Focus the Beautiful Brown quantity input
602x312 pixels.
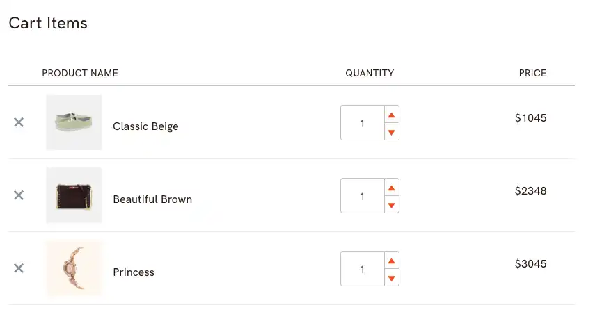[x=363, y=196]
